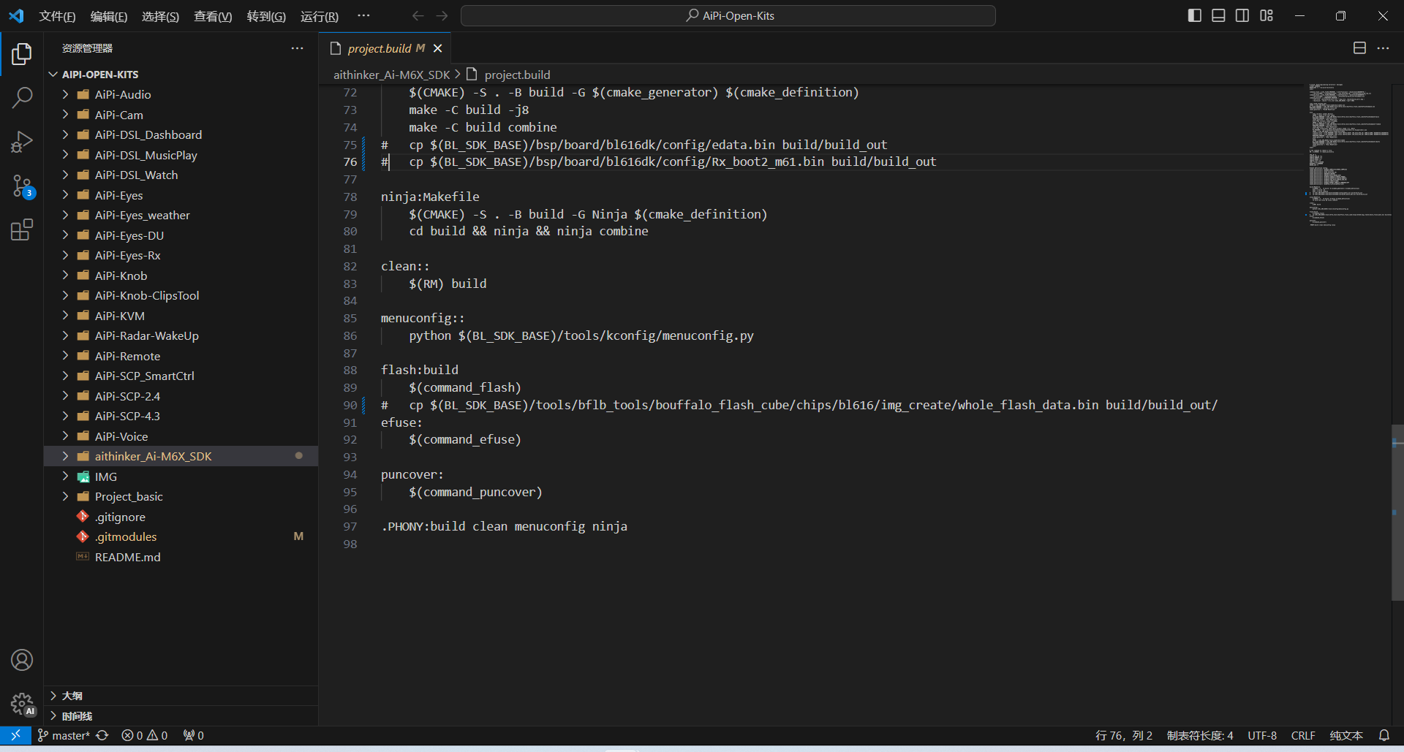
Task: Change tab size via 制表符长度: 4
Action: [1200, 735]
